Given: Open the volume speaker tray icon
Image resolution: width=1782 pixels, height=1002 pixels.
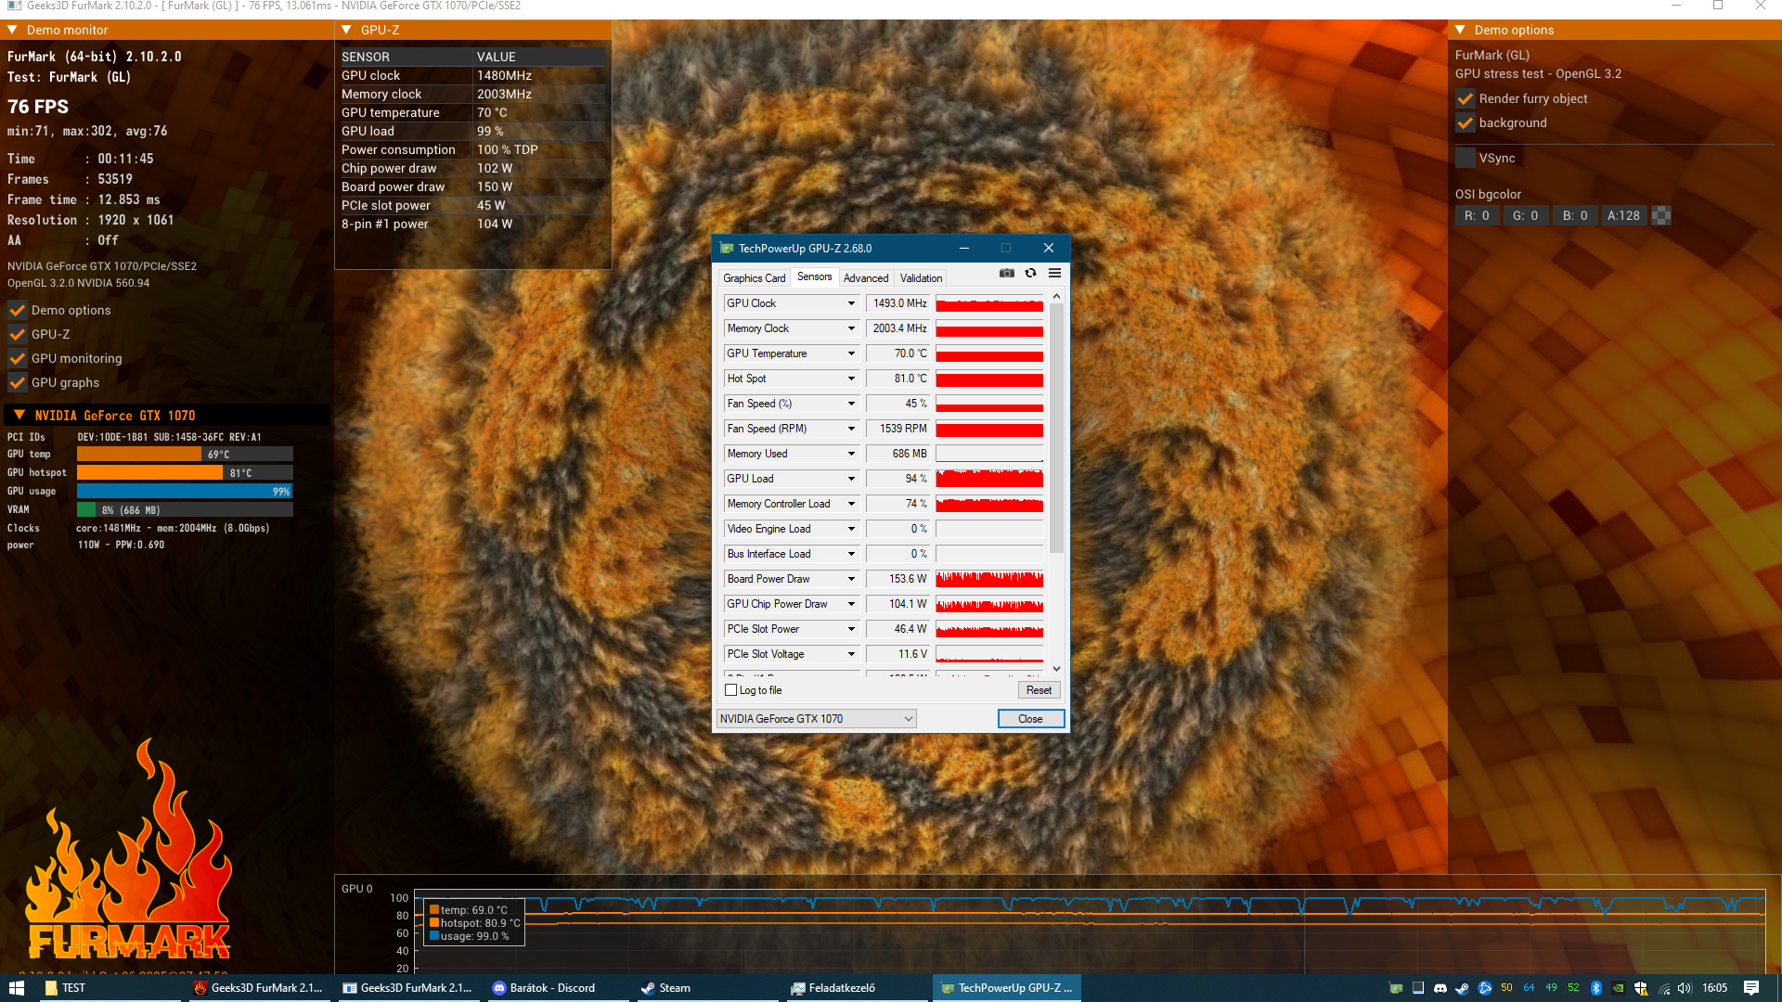Looking at the screenshot, I should 1685,988.
